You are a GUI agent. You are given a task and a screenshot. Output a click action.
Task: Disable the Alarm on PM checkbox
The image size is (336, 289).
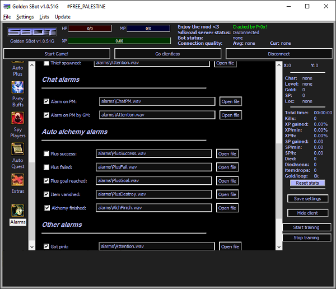pos(46,101)
